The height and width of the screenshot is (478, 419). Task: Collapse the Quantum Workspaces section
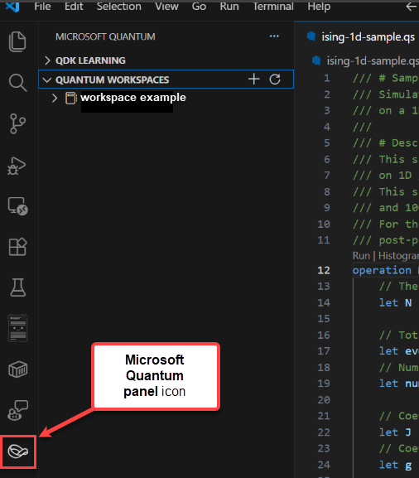pyautogui.click(x=47, y=80)
